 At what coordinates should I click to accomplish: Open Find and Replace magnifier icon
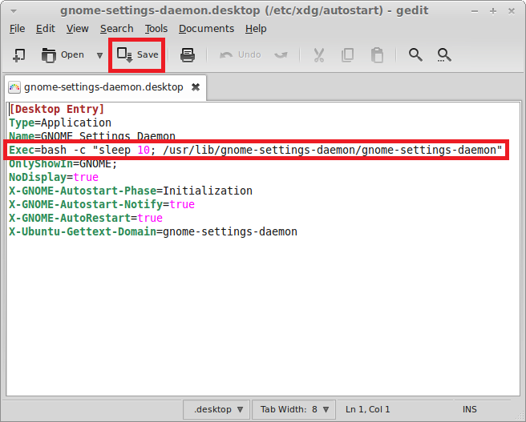point(444,55)
